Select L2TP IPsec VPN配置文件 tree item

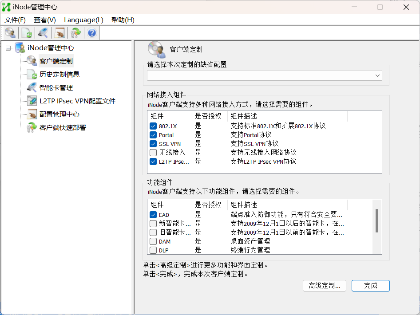[x=77, y=101]
